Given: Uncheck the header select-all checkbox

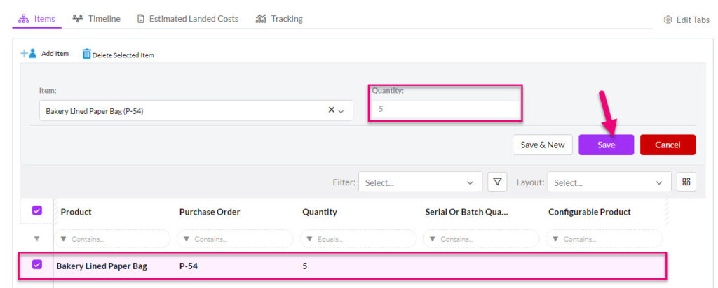Looking at the screenshot, I should 37,210.
